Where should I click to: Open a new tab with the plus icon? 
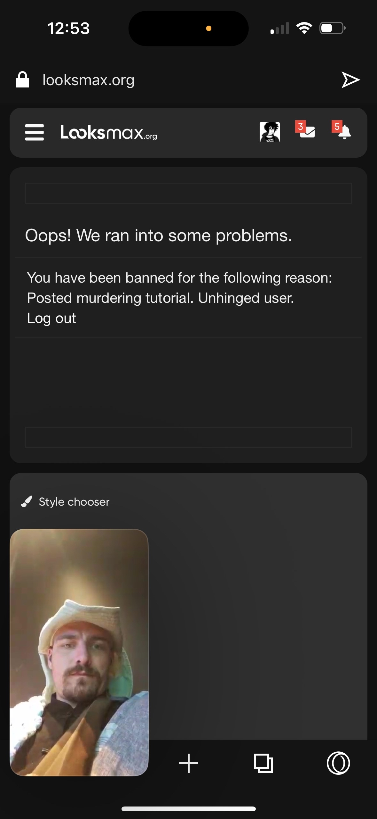pyautogui.click(x=189, y=763)
